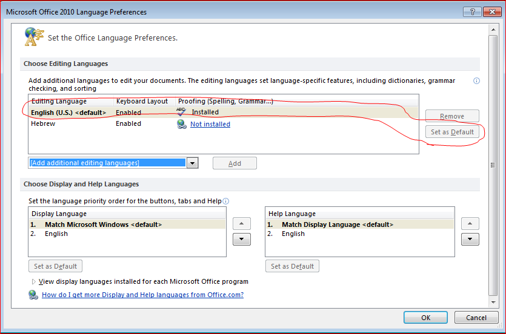The width and height of the screenshot is (506, 334).
Task: Open 'How do I get more Display and Help languages' link
Action: click(142, 295)
